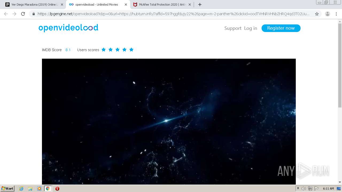Open the Support link

[x=233, y=28]
